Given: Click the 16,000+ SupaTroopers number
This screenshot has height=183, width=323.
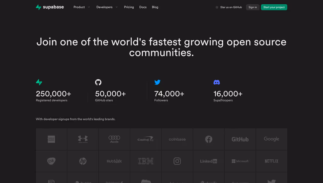Looking at the screenshot, I should pos(228,94).
